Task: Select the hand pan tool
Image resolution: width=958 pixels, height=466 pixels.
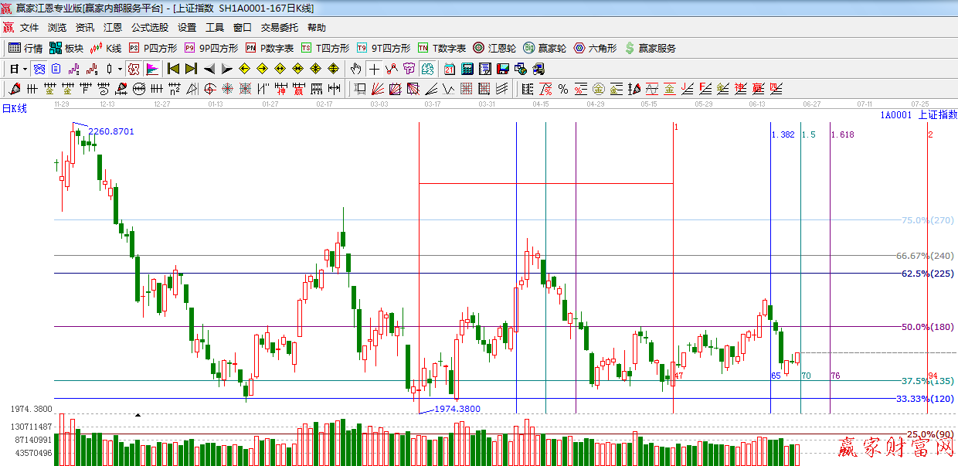Action: pyautogui.click(x=355, y=69)
